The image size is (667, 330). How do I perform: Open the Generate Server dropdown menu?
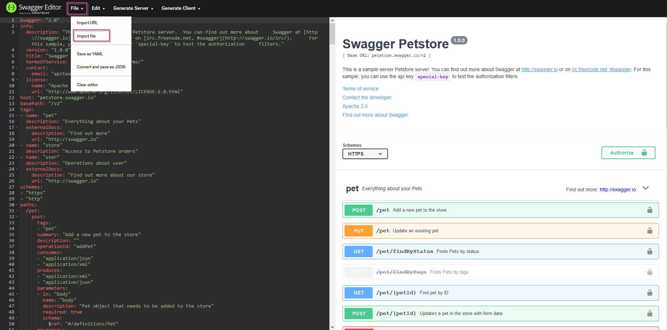coord(133,8)
